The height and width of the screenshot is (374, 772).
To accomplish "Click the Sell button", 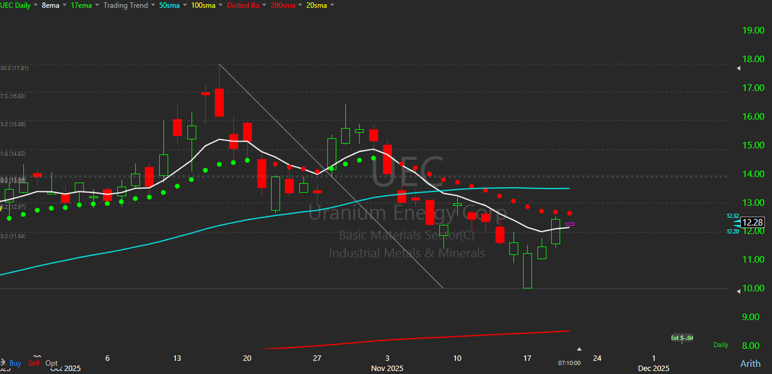I will click(x=33, y=363).
